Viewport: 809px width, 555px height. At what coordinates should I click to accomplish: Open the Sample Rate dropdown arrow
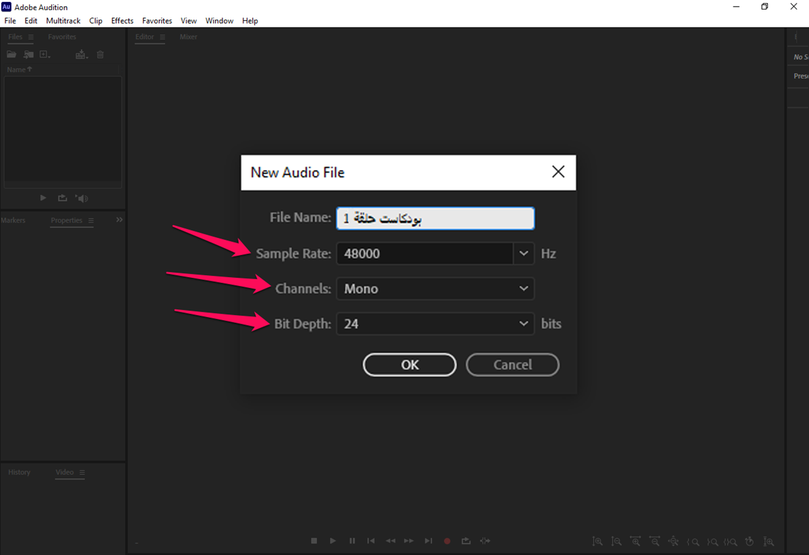pos(524,254)
